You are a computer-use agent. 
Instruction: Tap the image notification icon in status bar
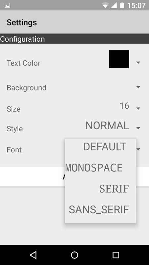pos(7,5)
